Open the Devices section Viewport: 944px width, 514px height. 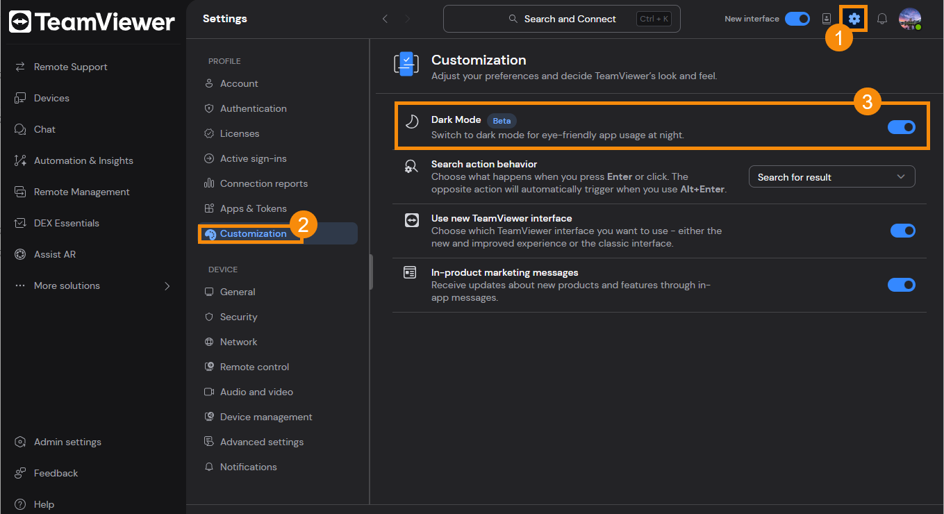pos(51,98)
